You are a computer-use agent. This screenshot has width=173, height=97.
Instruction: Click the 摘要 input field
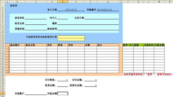88,23
